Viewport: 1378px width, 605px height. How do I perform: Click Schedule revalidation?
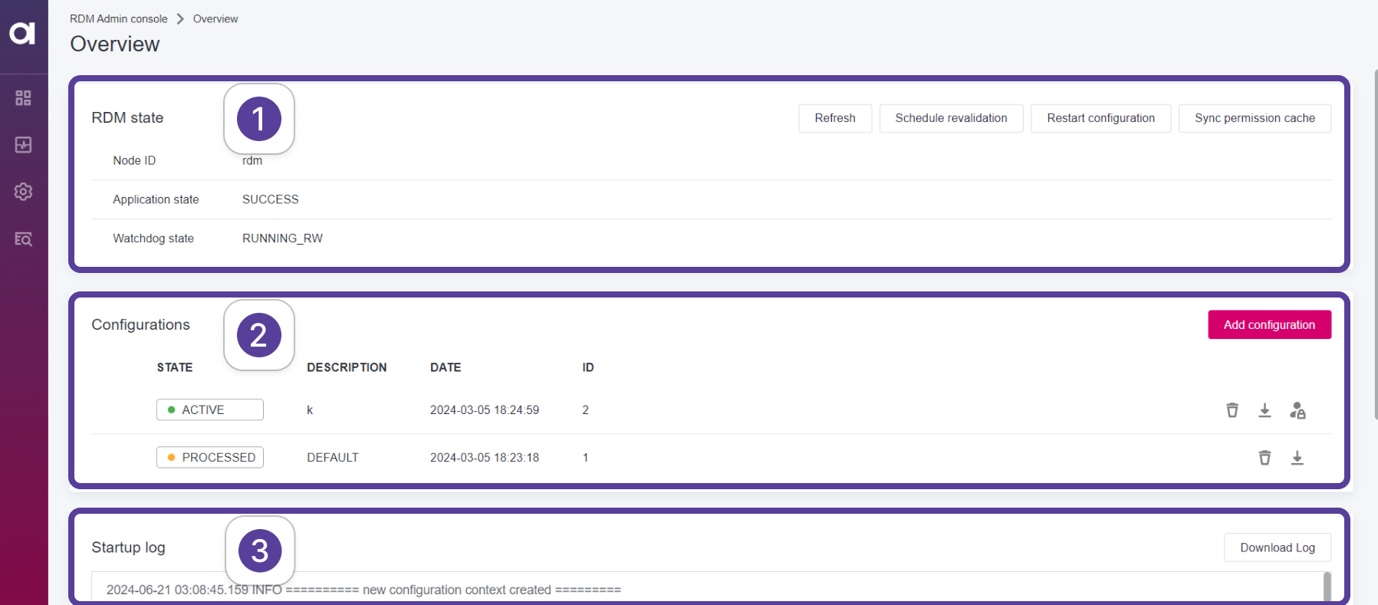(951, 118)
